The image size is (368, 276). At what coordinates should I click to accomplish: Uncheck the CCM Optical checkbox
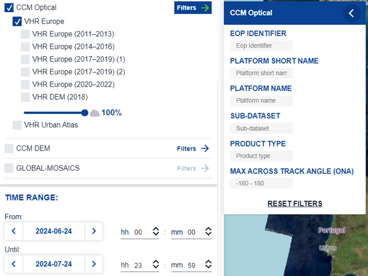tap(9, 8)
